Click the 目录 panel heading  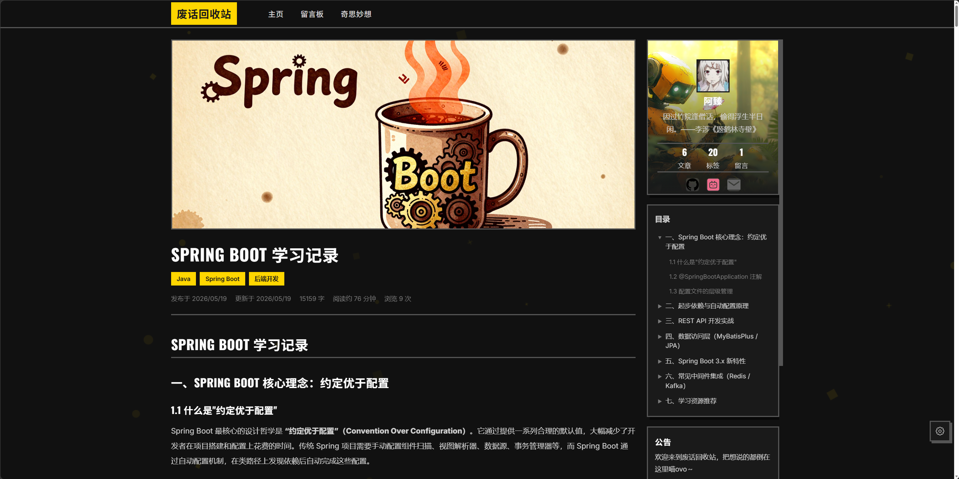point(662,219)
